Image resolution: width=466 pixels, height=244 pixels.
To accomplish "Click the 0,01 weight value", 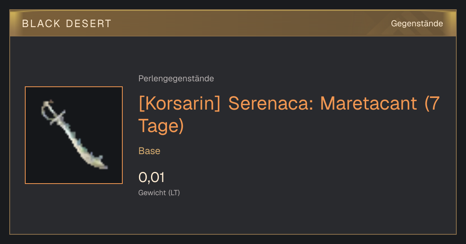I will (151, 177).
